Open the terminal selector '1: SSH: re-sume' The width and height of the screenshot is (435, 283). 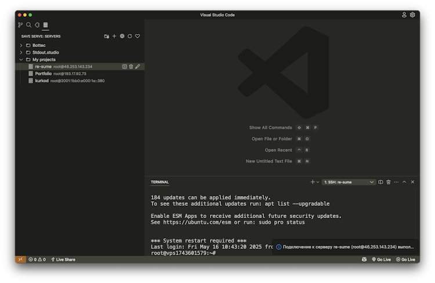pos(349,182)
